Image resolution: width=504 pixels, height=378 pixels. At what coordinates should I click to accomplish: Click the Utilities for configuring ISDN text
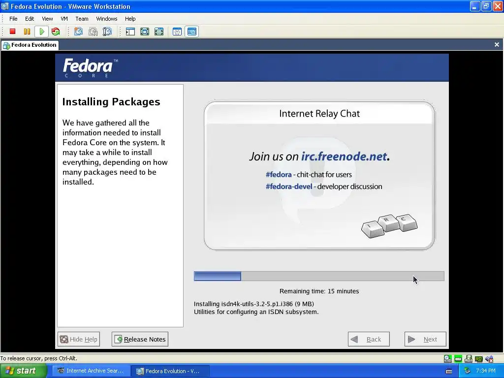pyautogui.click(x=256, y=312)
